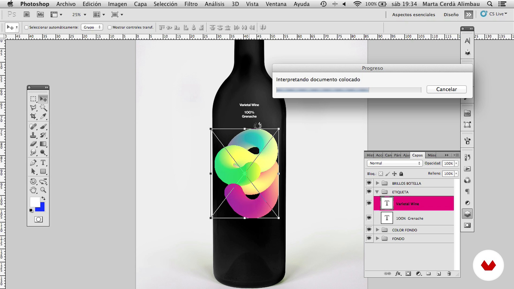Enable Seleccionar automáticamente checkbox

click(27, 27)
